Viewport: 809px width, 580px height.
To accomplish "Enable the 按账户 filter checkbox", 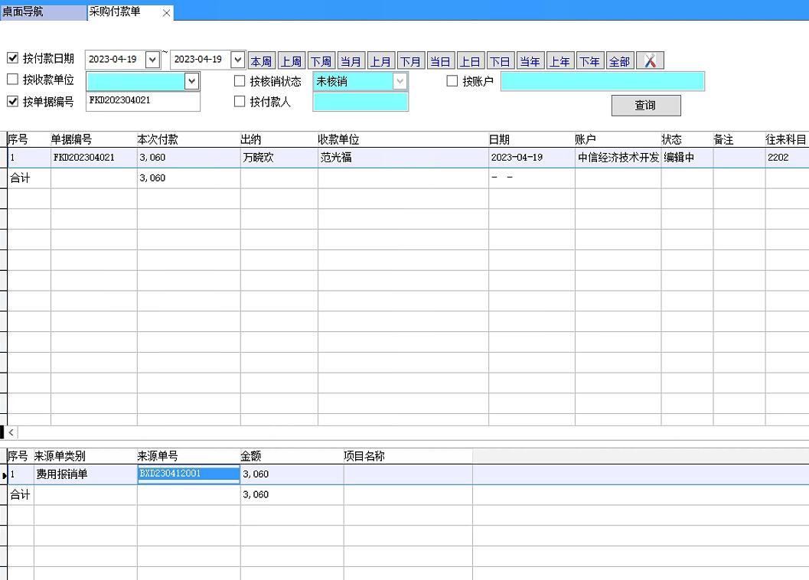I will 452,81.
